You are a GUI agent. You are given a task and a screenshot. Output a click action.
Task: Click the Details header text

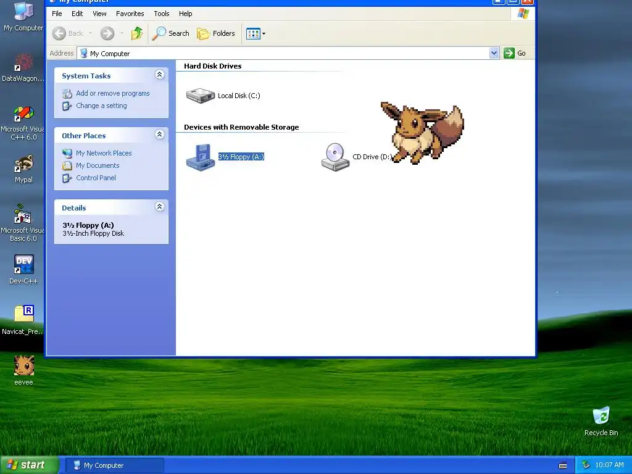click(74, 208)
